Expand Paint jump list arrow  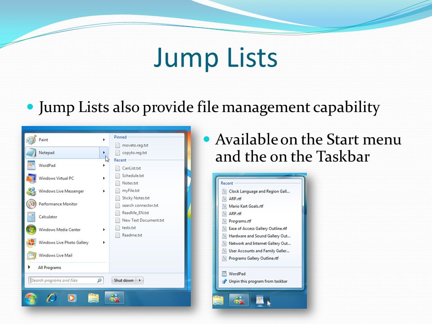pos(104,139)
